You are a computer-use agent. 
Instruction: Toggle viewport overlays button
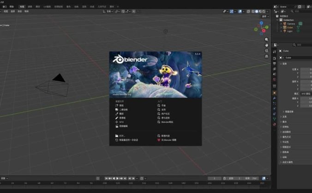click(240, 12)
